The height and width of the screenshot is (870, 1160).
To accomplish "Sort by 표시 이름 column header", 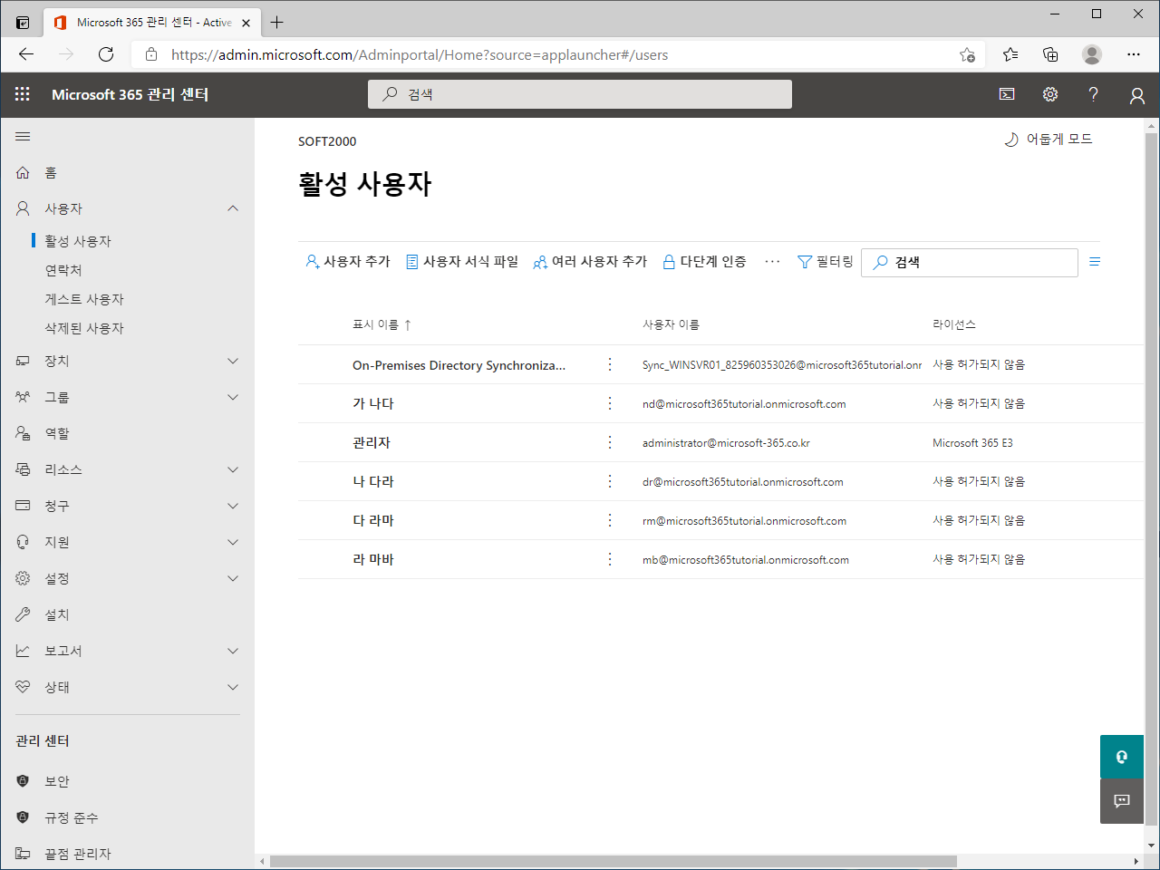I will click(382, 324).
